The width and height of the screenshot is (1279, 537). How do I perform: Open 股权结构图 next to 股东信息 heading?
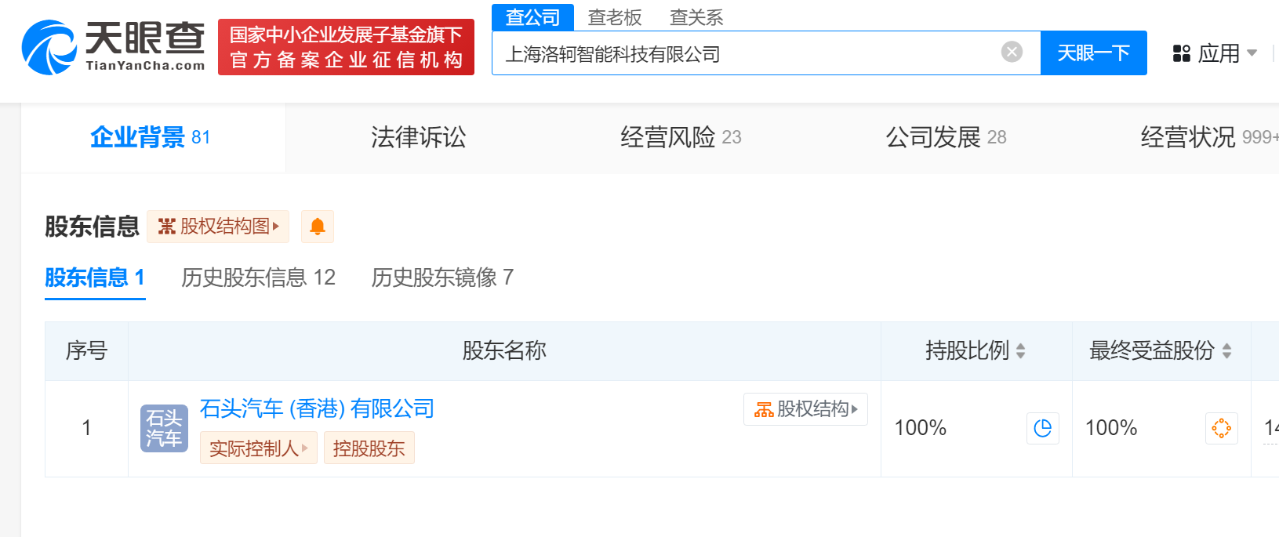click(218, 227)
